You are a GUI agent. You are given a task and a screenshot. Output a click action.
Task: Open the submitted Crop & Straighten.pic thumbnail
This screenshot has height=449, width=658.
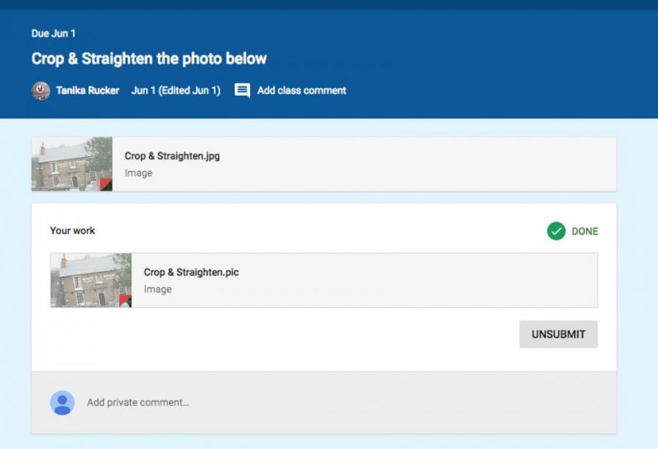91,280
